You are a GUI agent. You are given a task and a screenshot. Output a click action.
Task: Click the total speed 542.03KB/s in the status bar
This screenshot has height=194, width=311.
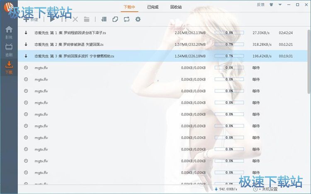[228, 189]
